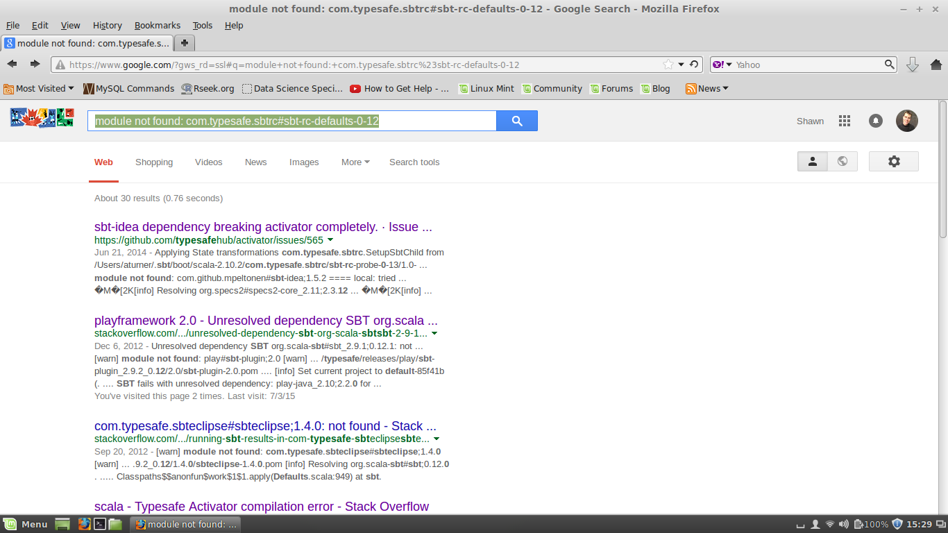Click the show desktop icon in the panel
The width and height of the screenshot is (948, 533).
tap(63, 524)
